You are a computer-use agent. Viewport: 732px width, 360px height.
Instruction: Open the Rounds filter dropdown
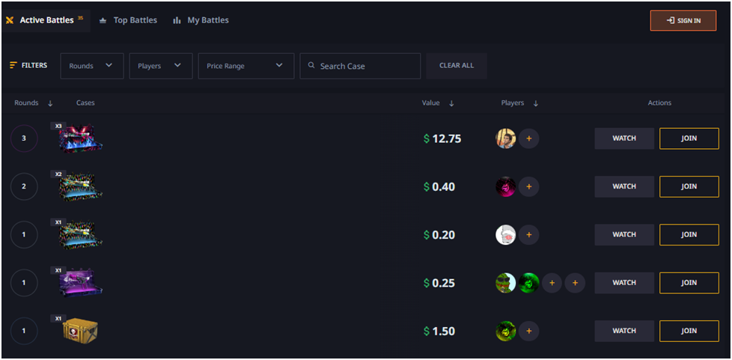coord(91,66)
